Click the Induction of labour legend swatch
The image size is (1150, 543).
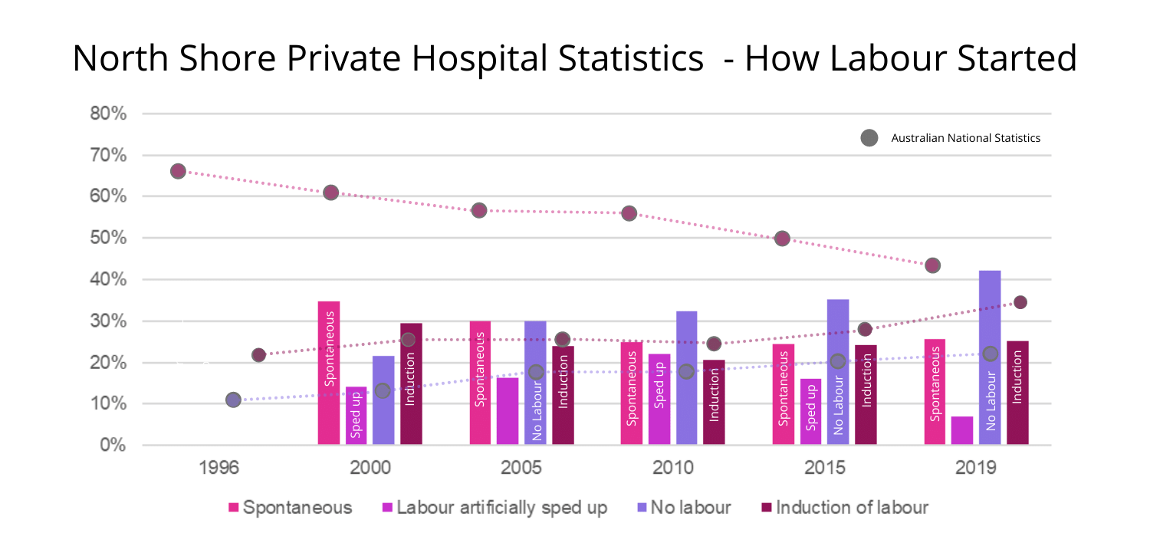[767, 508]
